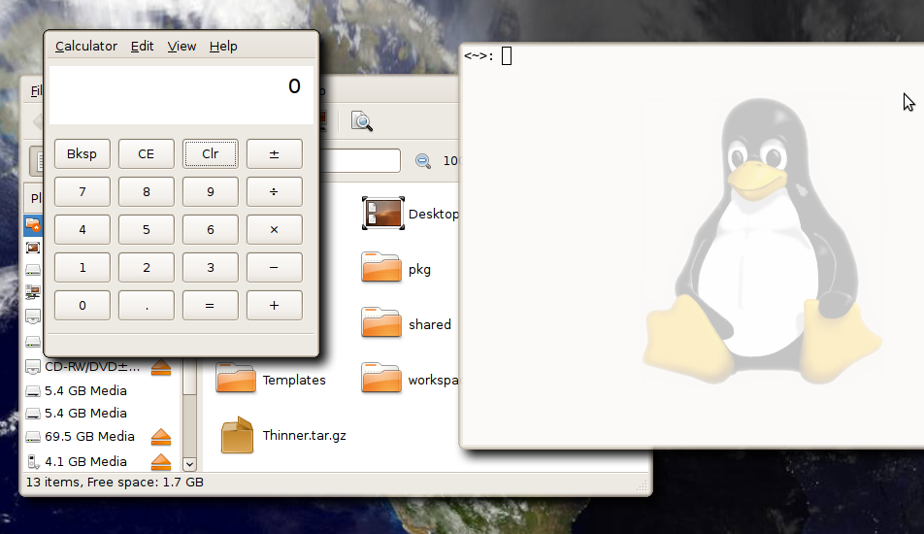The image size is (924, 534).
Task: Select the multiply × operator
Action: tap(274, 229)
